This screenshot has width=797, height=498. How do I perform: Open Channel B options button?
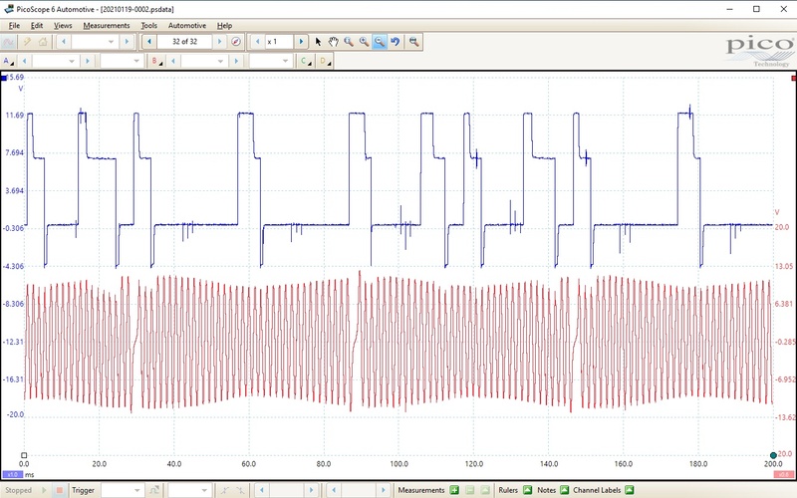(x=157, y=61)
